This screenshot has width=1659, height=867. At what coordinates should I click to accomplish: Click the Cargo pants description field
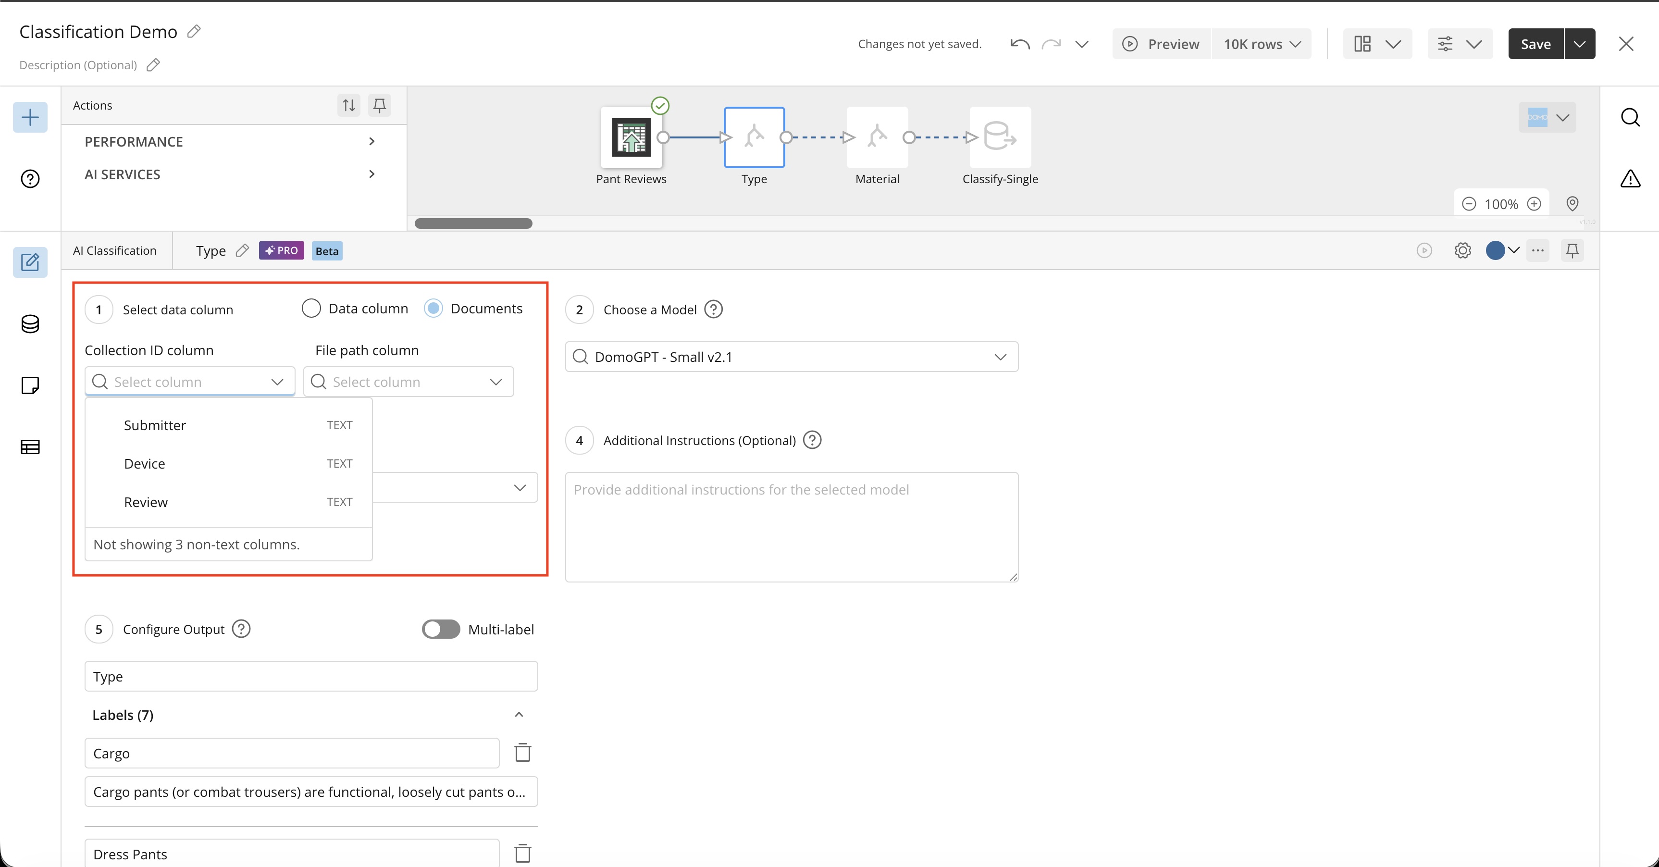[x=311, y=792]
